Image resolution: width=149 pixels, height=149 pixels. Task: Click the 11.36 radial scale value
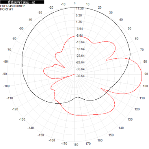pos(80,9)
